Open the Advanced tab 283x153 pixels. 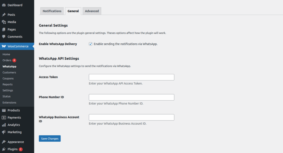[92, 11]
